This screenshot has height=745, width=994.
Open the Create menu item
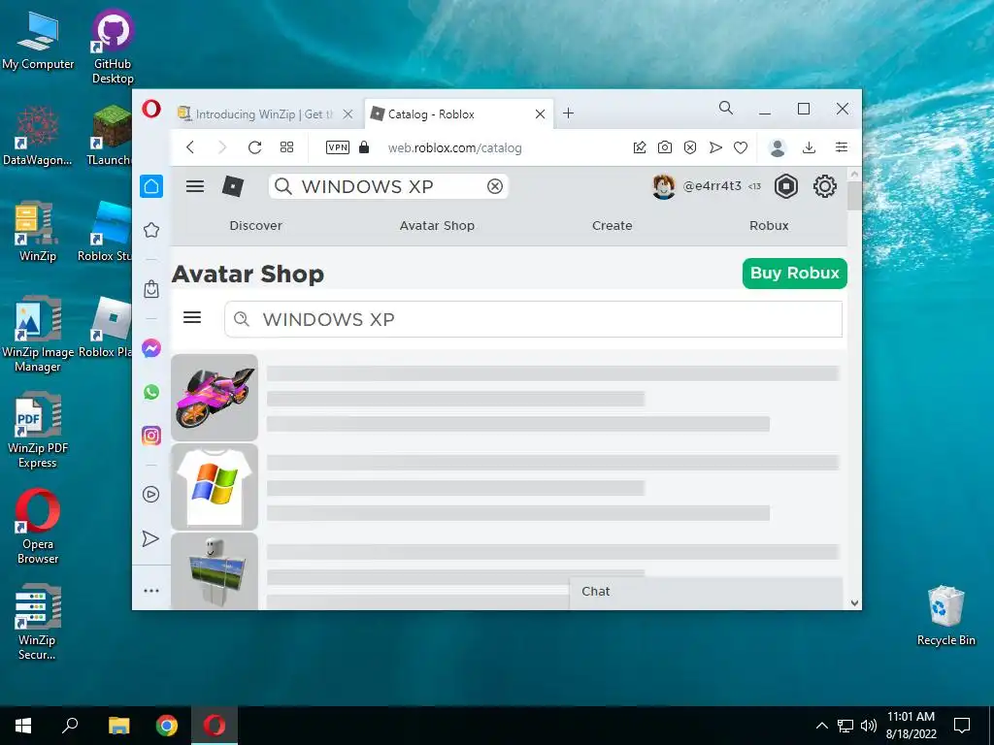coord(613,225)
